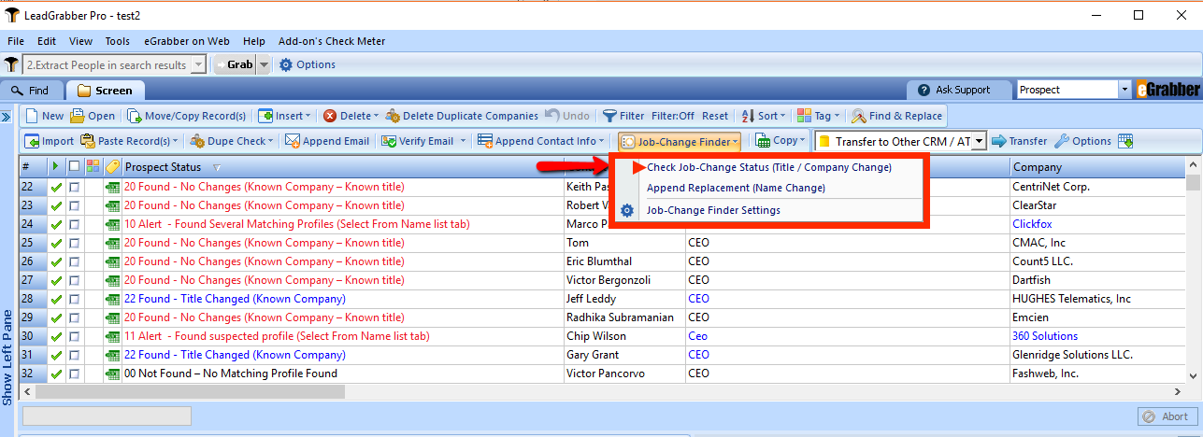This screenshot has width=1203, height=437.
Task: Switch to the Screen tab
Action: [x=105, y=91]
